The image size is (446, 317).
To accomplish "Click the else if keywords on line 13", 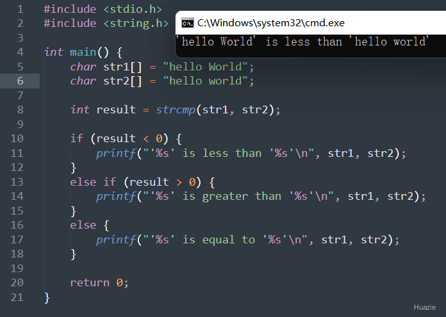I will pyautogui.click(x=93, y=182).
